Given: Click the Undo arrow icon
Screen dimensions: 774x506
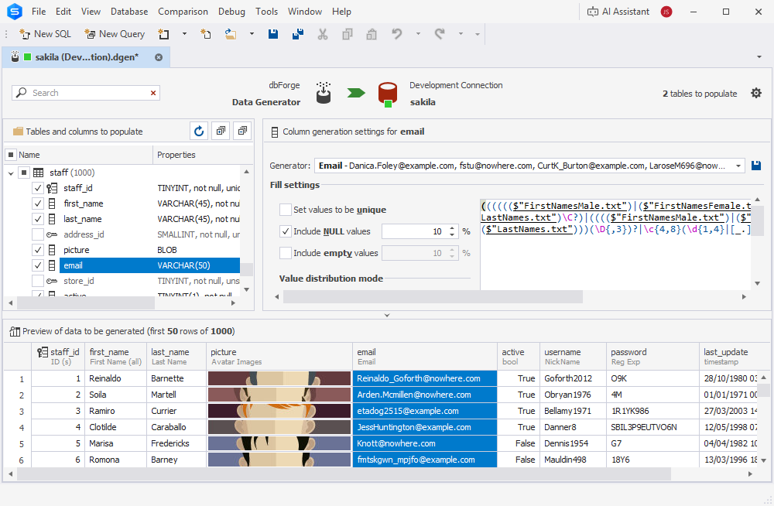Looking at the screenshot, I should [x=397, y=34].
